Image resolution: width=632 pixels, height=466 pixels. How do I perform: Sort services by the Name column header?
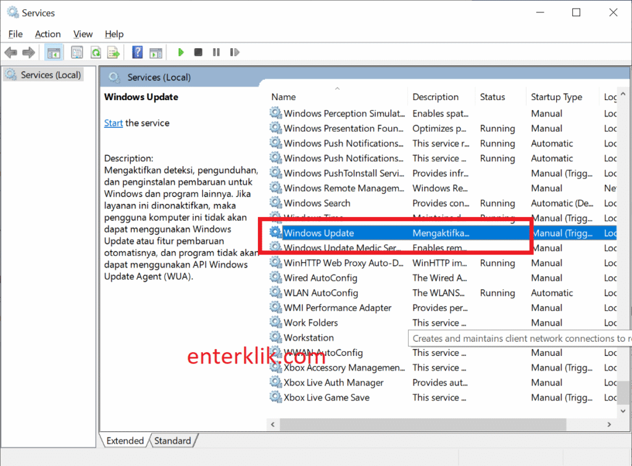click(x=283, y=97)
